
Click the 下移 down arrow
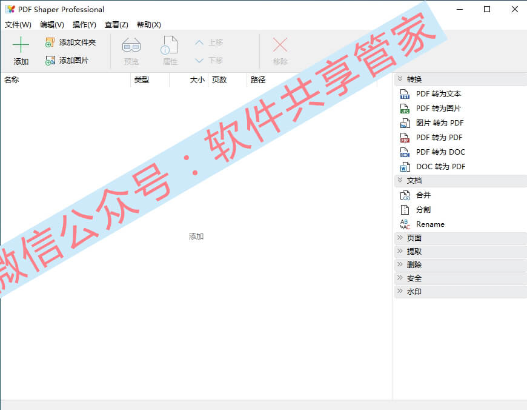click(199, 61)
